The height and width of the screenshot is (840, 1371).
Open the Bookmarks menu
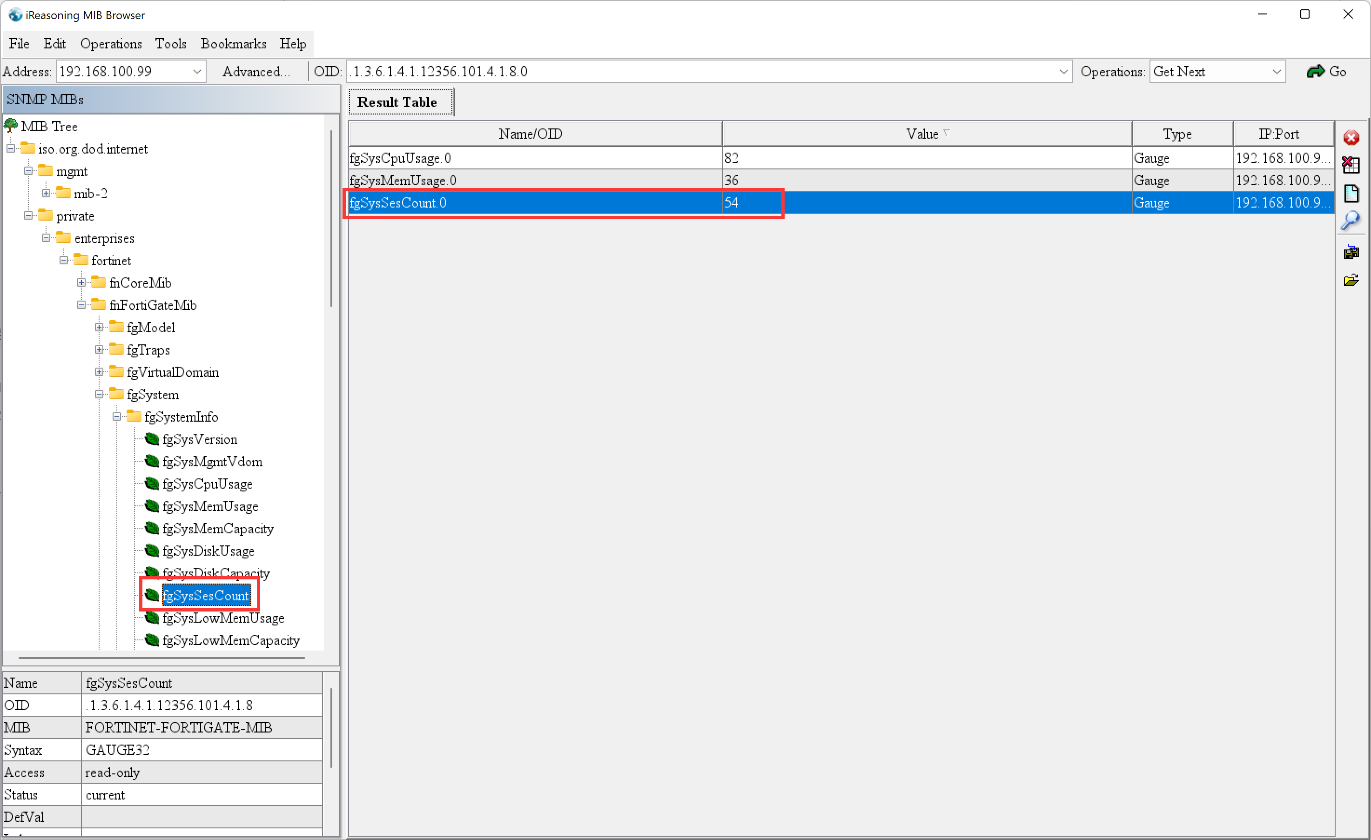click(x=233, y=43)
